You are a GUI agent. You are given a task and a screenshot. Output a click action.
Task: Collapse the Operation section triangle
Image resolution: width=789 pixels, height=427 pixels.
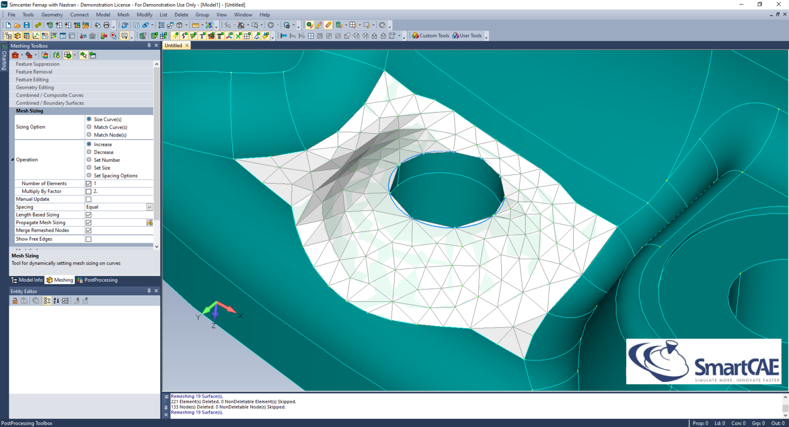(x=12, y=160)
